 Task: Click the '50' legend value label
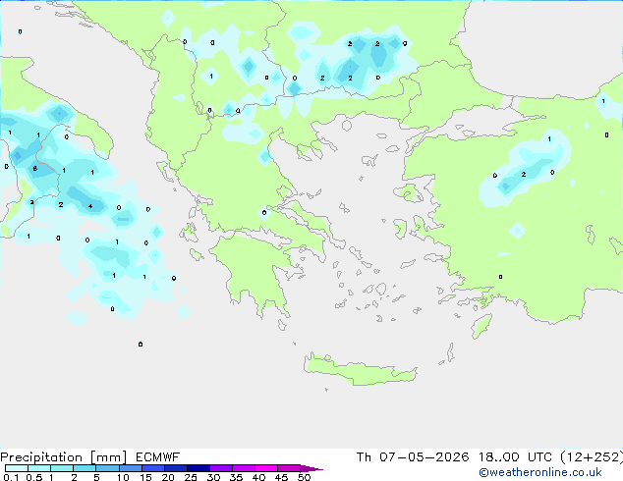304,477
